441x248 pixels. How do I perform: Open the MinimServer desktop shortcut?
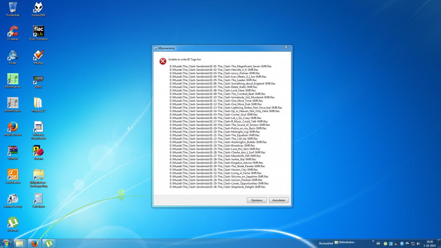pos(13,79)
